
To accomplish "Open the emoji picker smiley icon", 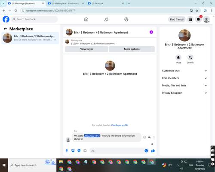I will coord(146,150).
